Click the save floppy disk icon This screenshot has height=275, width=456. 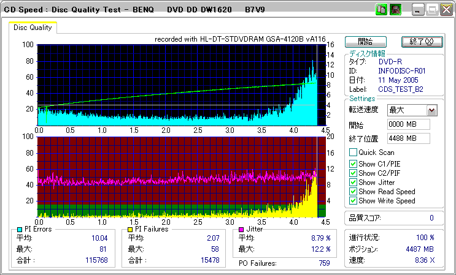pos(396,10)
